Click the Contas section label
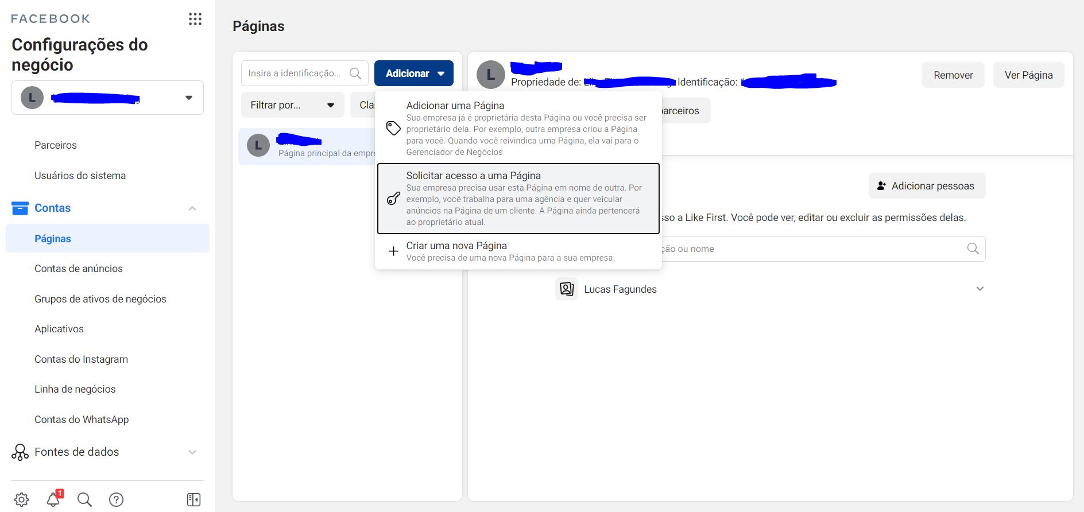 [x=52, y=208]
